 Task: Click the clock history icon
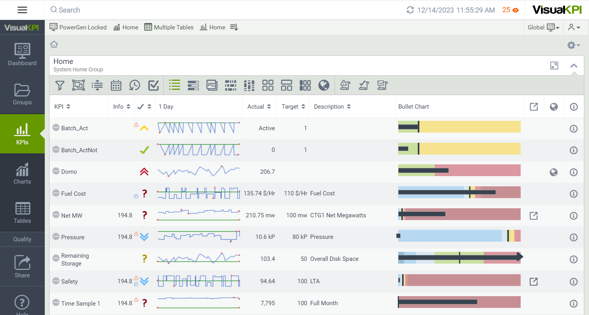(x=135, y=85)
